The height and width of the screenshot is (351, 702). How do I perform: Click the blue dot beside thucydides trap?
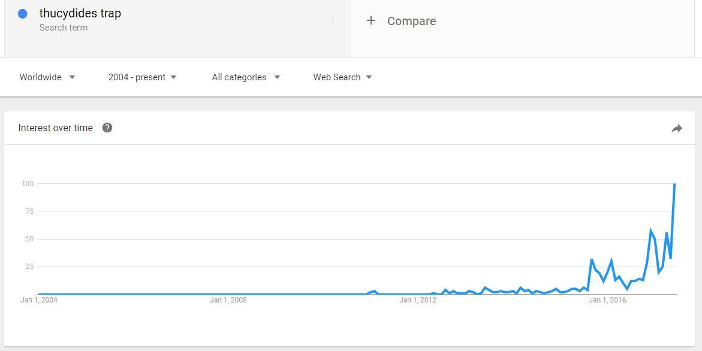click(22, 14)
